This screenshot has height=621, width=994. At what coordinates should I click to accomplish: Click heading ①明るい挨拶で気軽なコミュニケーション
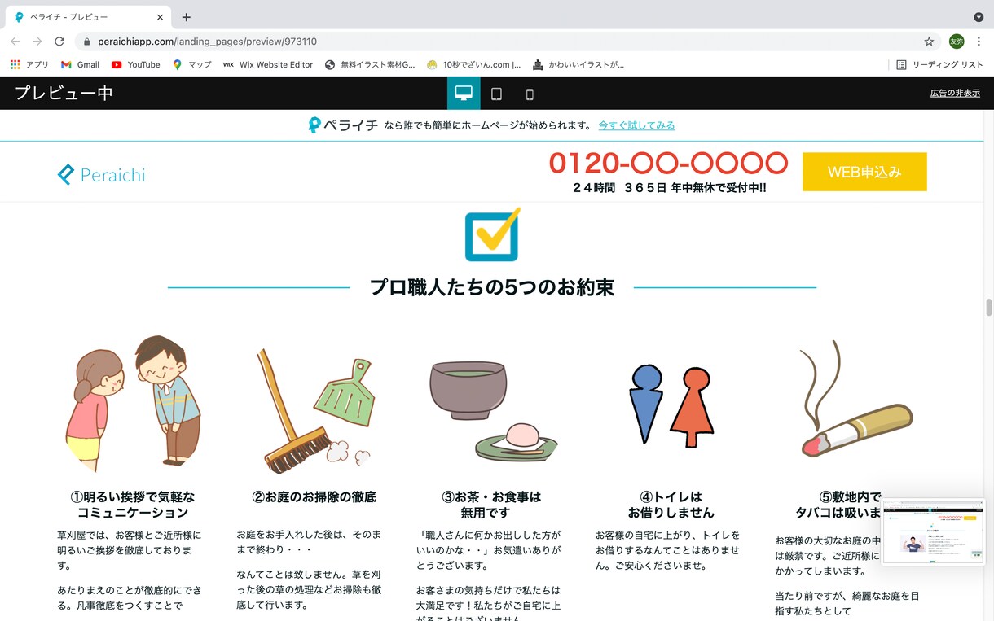coord(133,505)
